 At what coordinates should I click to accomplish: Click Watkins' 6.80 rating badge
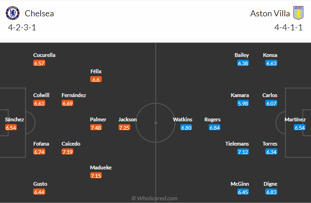coord(186,127)
